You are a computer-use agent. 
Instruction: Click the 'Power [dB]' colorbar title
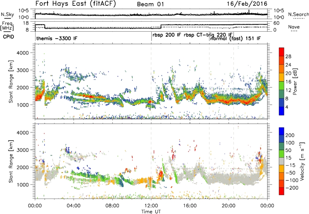point(295,82)
